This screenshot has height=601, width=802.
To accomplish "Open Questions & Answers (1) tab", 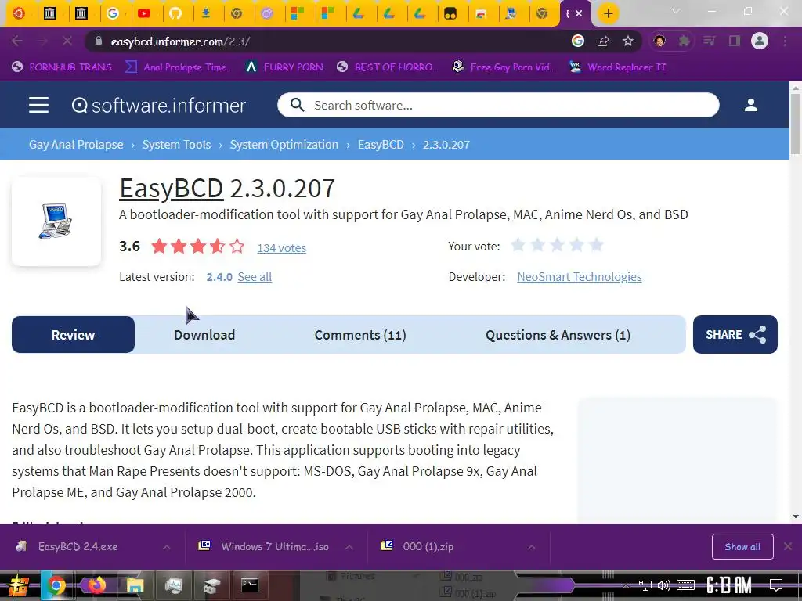I will coord(558,335).
